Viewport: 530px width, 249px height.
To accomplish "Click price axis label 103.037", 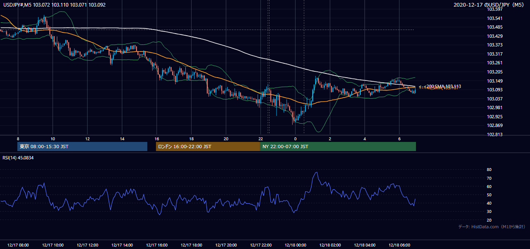I will click(x=495, y=99).
